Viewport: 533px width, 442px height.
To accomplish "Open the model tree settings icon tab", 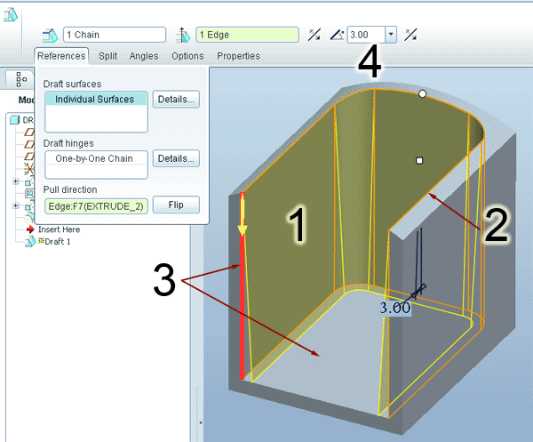I will pyautogui.click(x=21, y=78).
